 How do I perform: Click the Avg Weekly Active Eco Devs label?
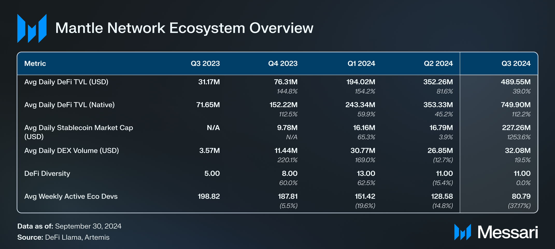point(71,196)
